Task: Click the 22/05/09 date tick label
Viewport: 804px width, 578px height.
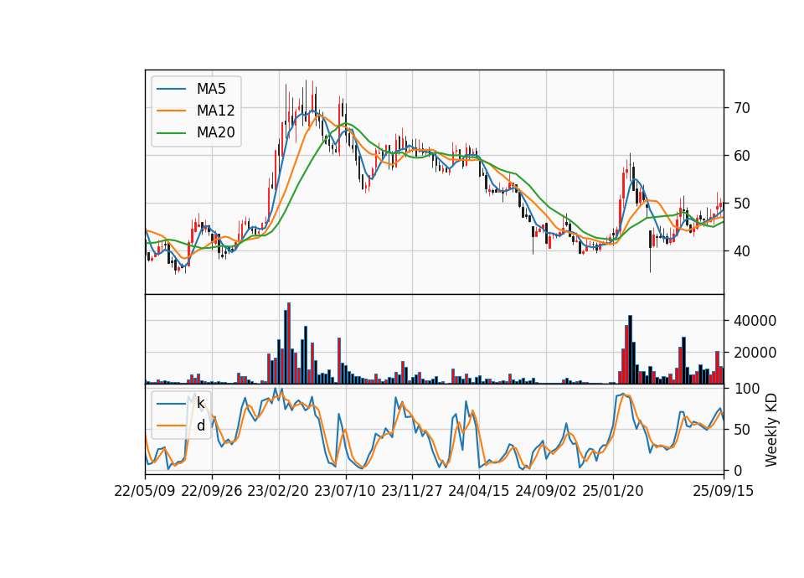Action: pyautogui.click(x=145, y=491)
